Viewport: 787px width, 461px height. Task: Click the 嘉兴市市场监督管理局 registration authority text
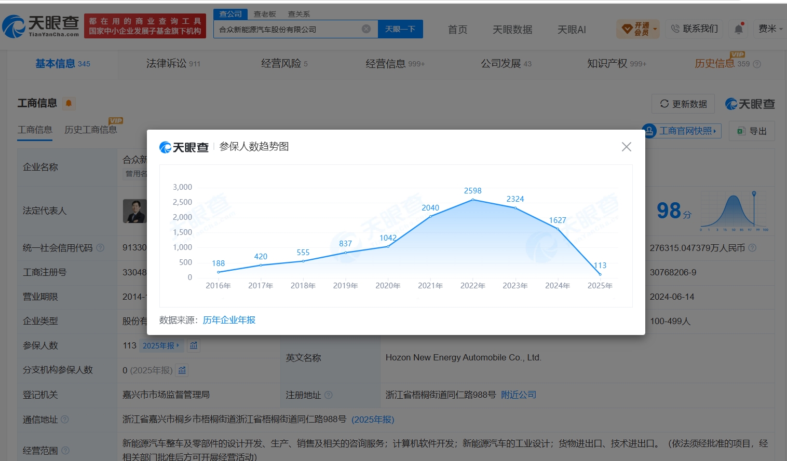[x=166, y=395]
